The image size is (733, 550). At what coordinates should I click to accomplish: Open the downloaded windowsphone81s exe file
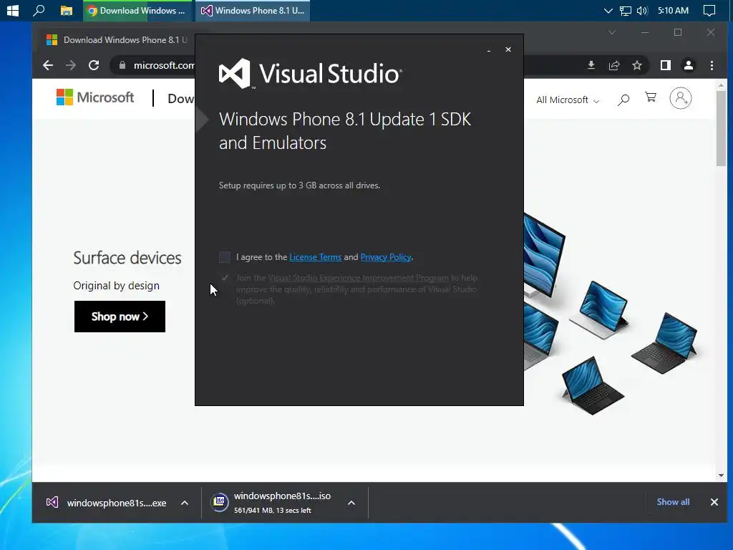tap(107, 503)
